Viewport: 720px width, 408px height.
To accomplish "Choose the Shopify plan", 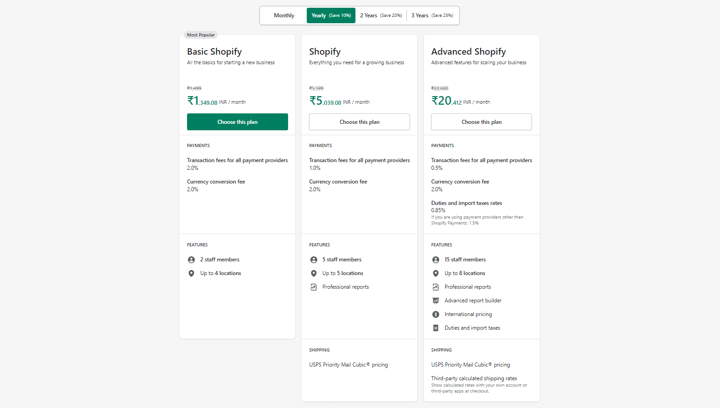I will (x=360, y=122).
